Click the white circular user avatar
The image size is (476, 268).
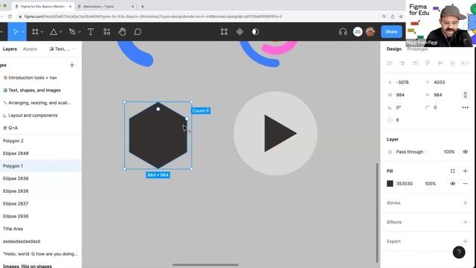[x=358, y=31]
